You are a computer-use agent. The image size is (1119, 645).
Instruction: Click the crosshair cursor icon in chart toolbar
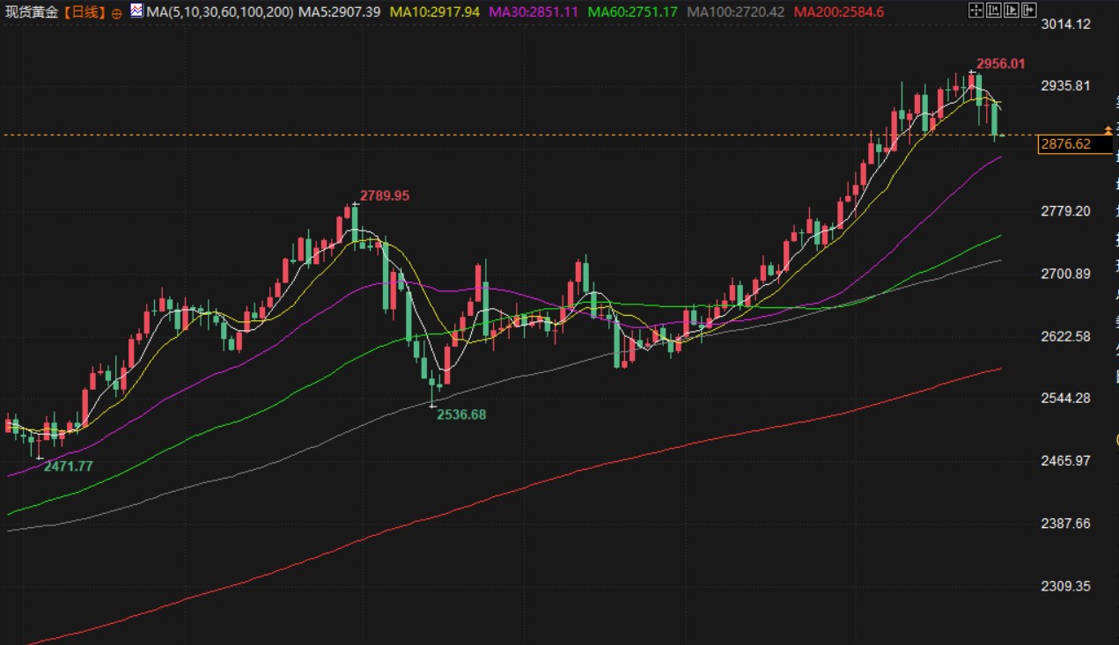[x=975, y=11]
